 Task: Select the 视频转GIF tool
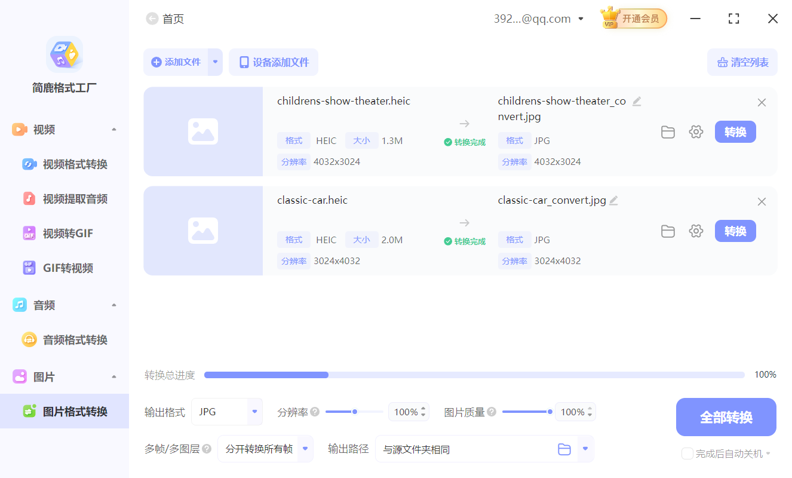[64, 233]
